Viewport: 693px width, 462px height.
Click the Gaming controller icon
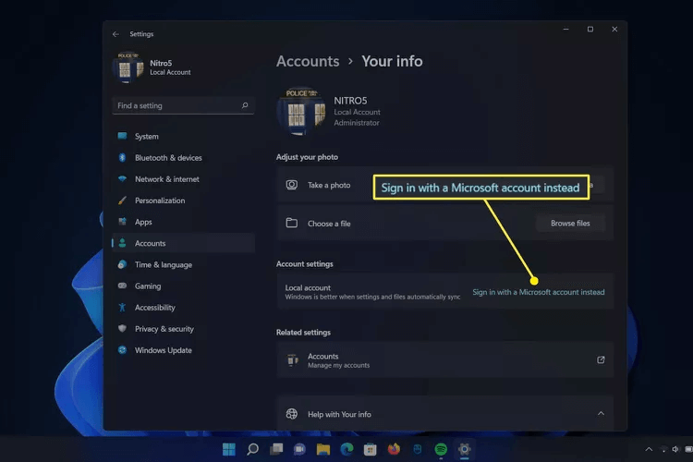coord(122,286)
